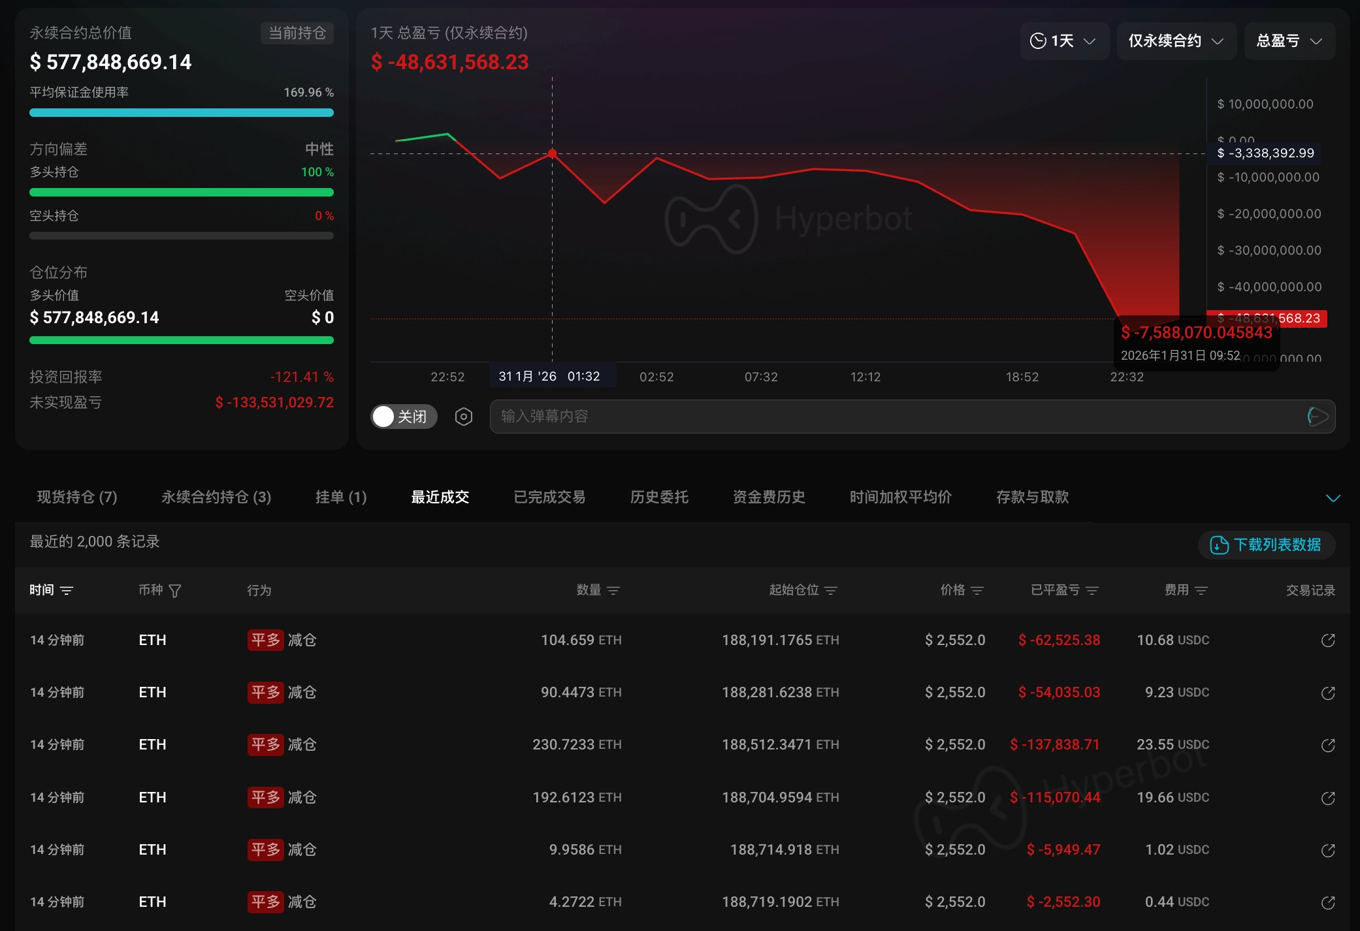Click the bullet-comment settings hexagon icon

pos(463,417)
